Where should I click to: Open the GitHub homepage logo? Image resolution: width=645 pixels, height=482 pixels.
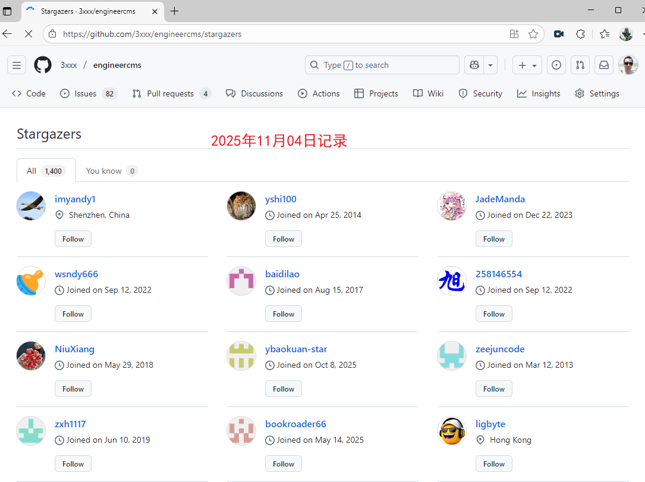(43, 65)
